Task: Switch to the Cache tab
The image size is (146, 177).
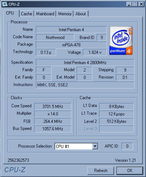Action: [x=27, y=14]
